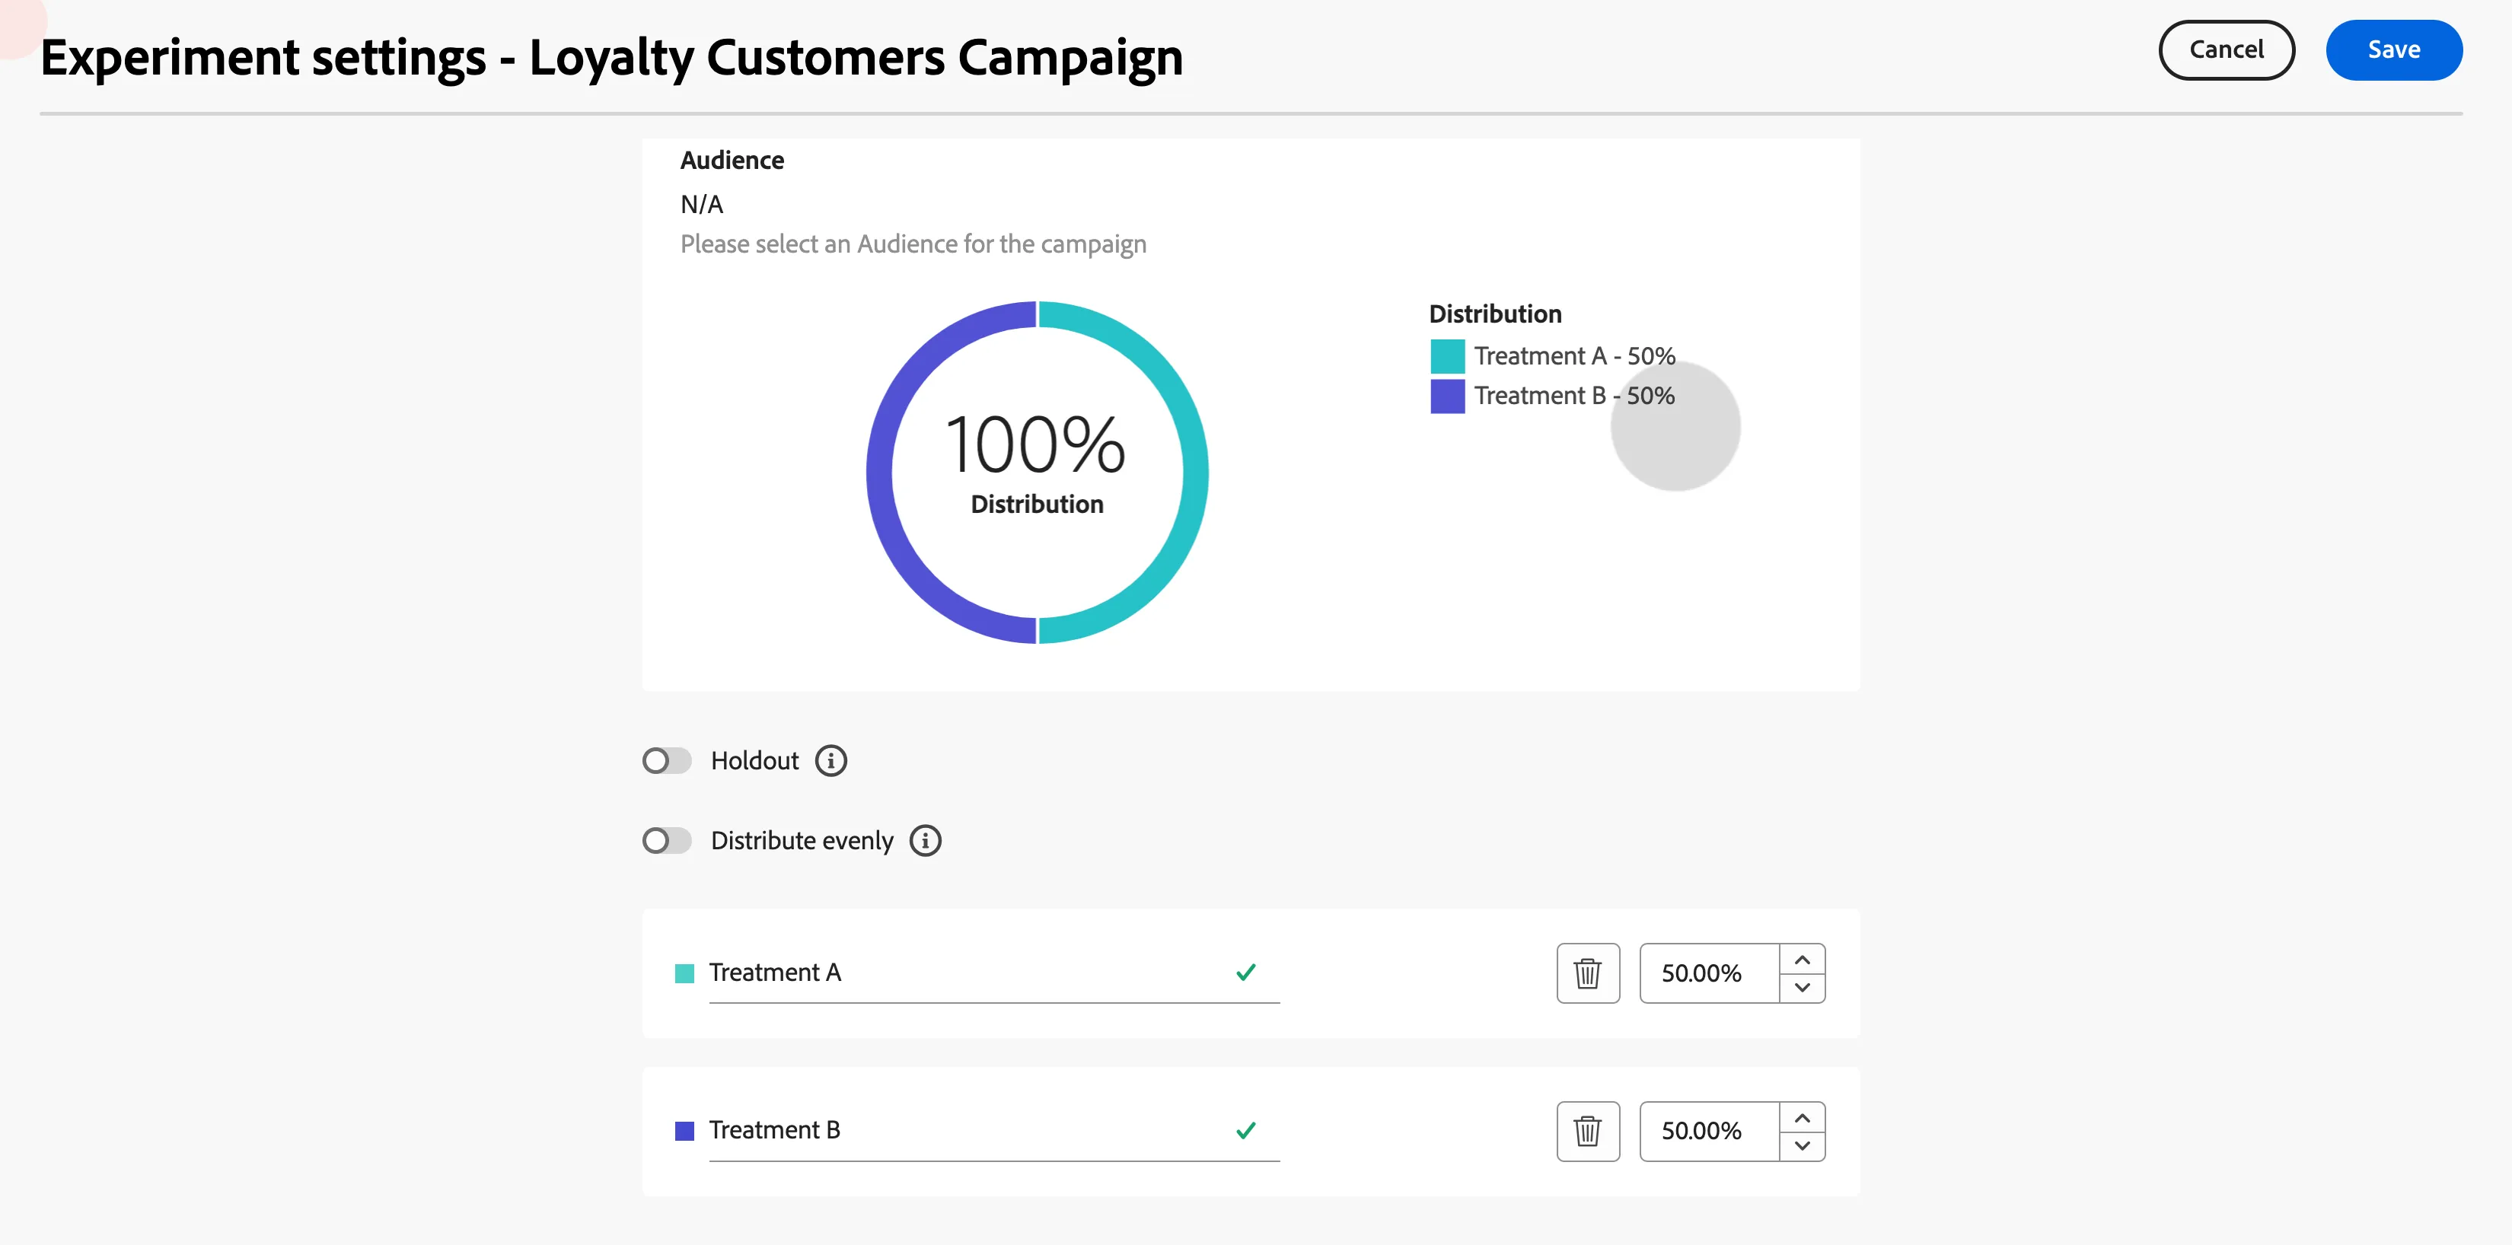Delete Treatment B with trash icon

click(x=1588, y=1131)
